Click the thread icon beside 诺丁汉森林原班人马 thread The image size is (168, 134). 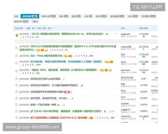coord(17,118)
